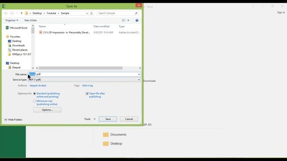Image resolution: width=287 pixels, height=161 pixels.
Task: Click navigation pane scroll down arrow
Action: 33,68
